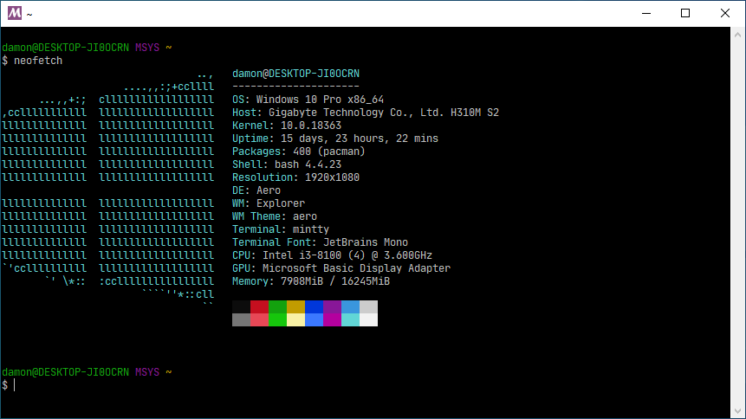Click the light blue color block top row
The height and width of the screenshot is (419, 746).
[350, 306]
